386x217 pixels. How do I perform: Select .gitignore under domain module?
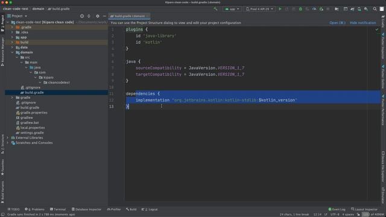[31, 87]
